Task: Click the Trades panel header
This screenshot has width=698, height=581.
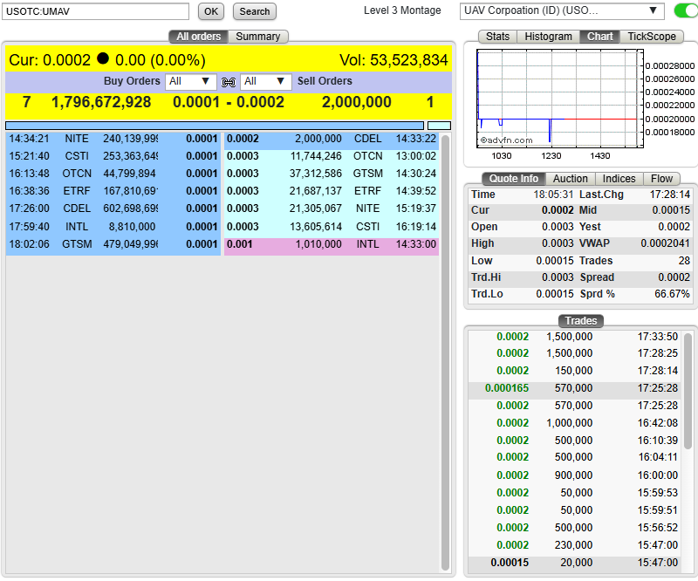Action: click(581, 320)
